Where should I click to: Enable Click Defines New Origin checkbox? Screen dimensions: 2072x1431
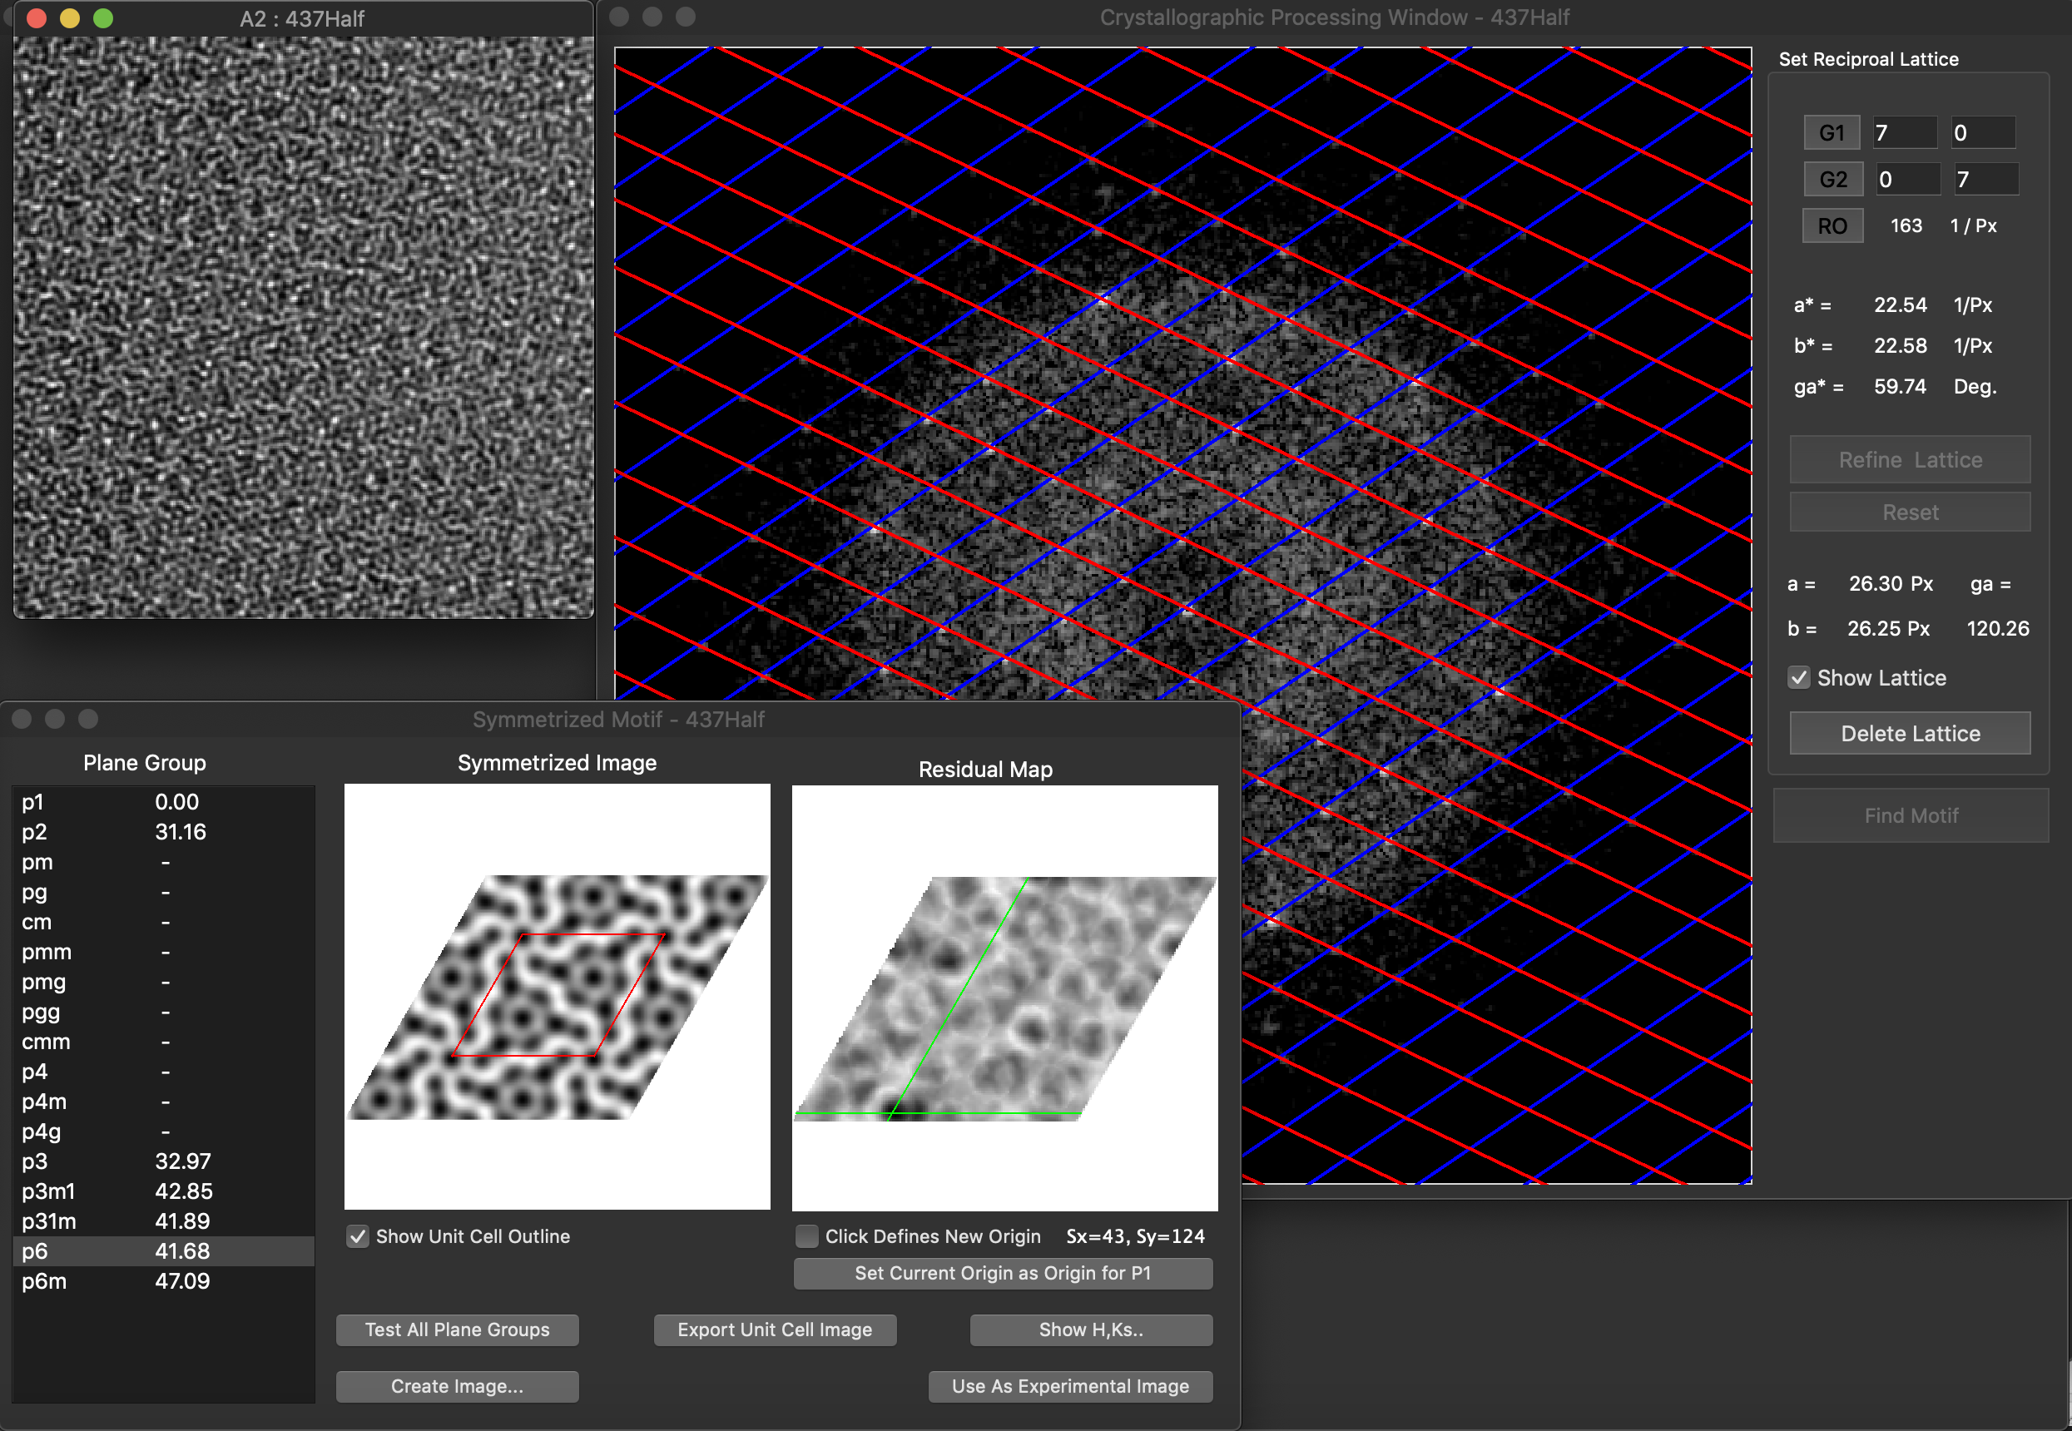click(x=806, y=1236)
